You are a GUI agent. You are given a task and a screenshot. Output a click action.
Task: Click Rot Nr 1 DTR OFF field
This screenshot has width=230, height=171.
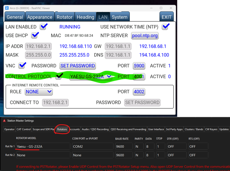tap(177, 146)
